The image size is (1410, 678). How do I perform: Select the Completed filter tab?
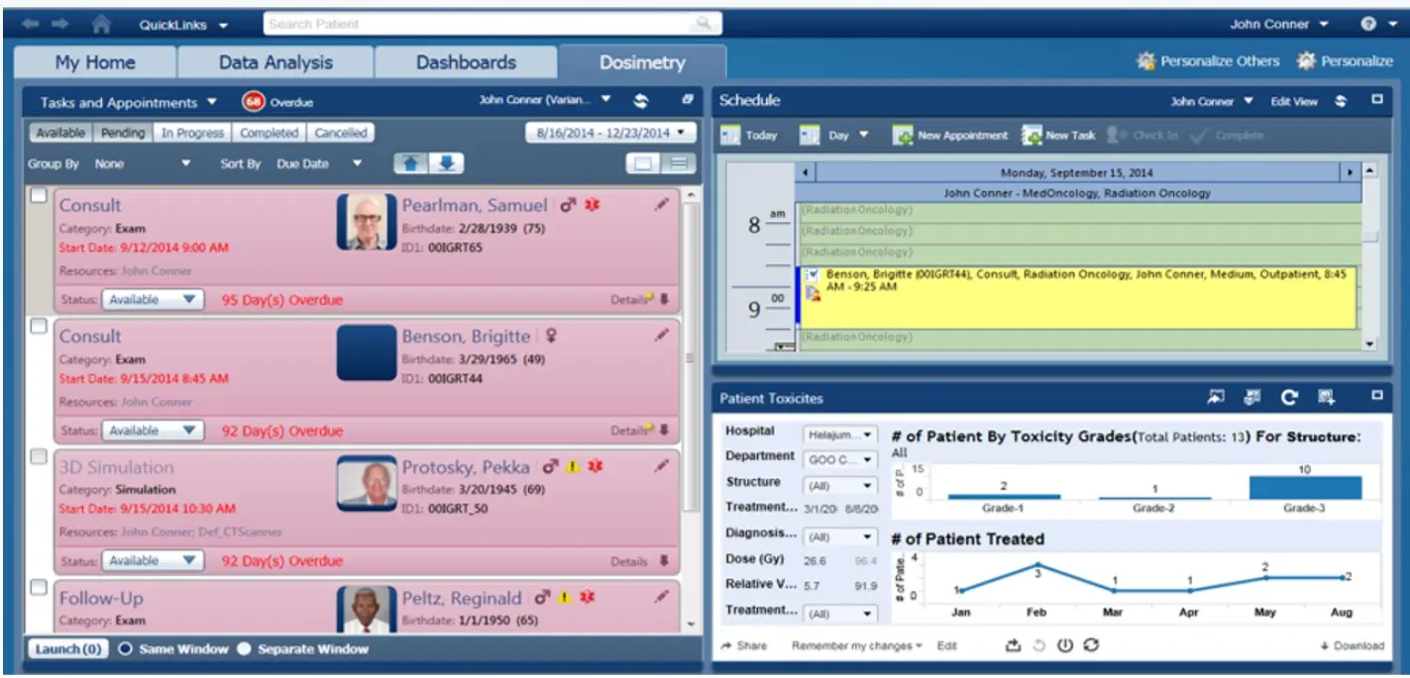tap(270, 132)
